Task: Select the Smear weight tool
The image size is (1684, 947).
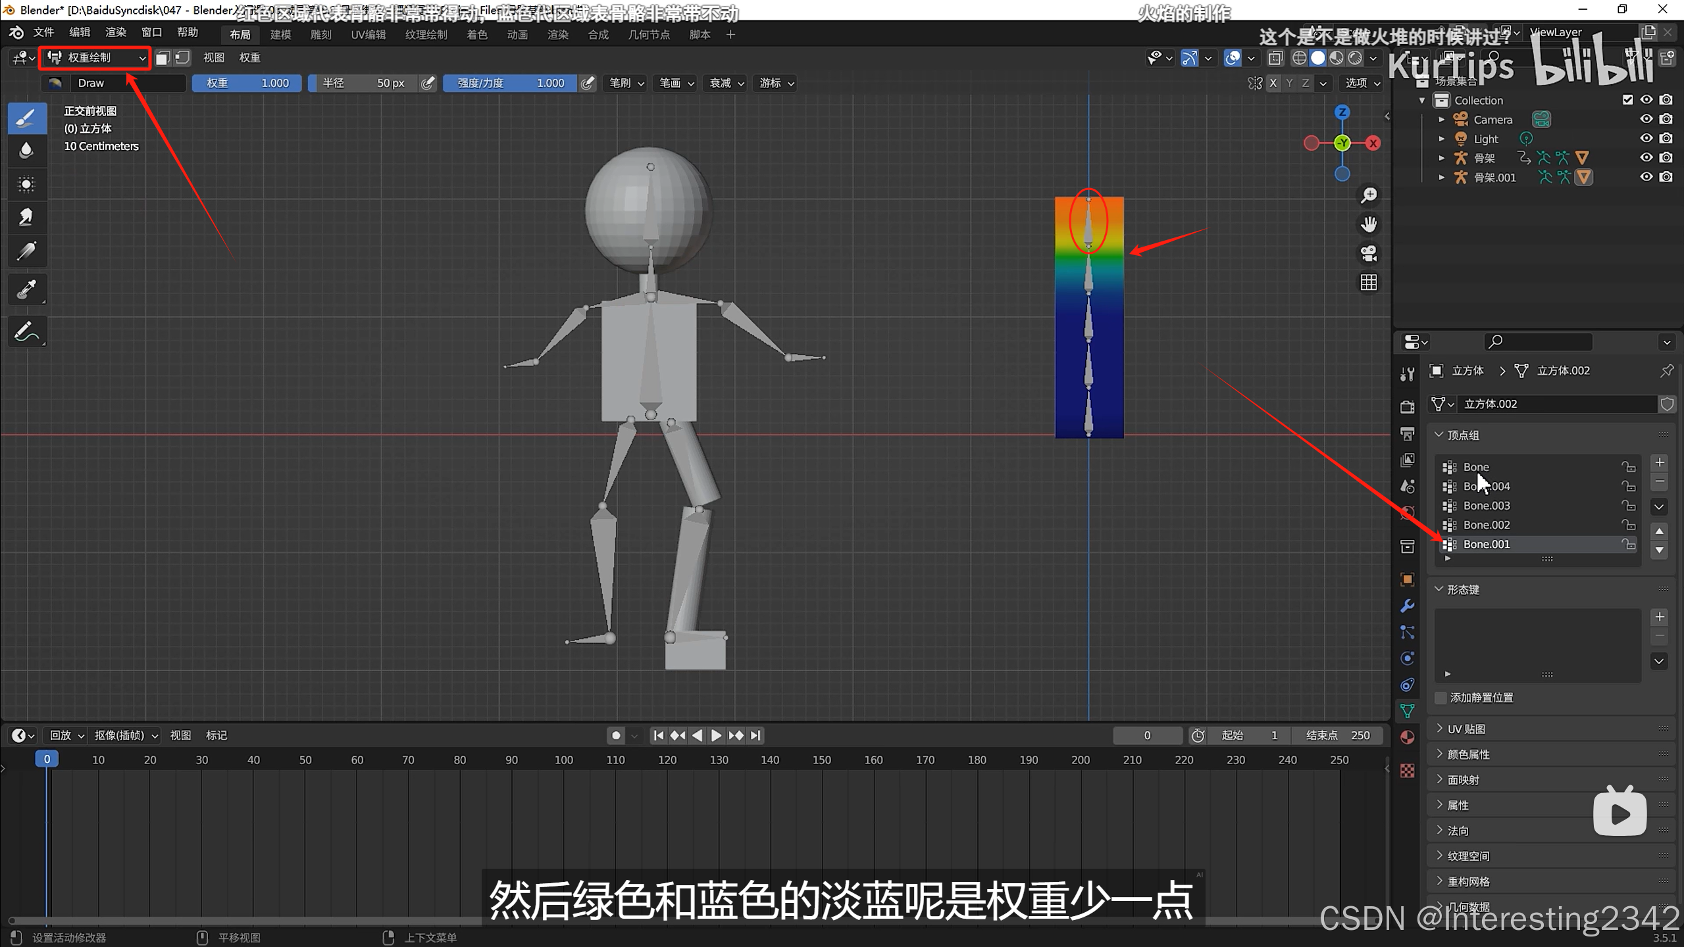Action: coord(26,217)
